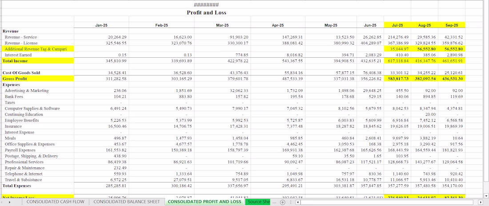Show more sheets via the ellipsis button
Image resolution: width=489 pixels, height=206 pixels.
click(274, 202)
